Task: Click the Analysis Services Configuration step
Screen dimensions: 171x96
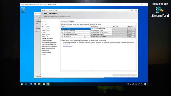Action: click(49, 46)
